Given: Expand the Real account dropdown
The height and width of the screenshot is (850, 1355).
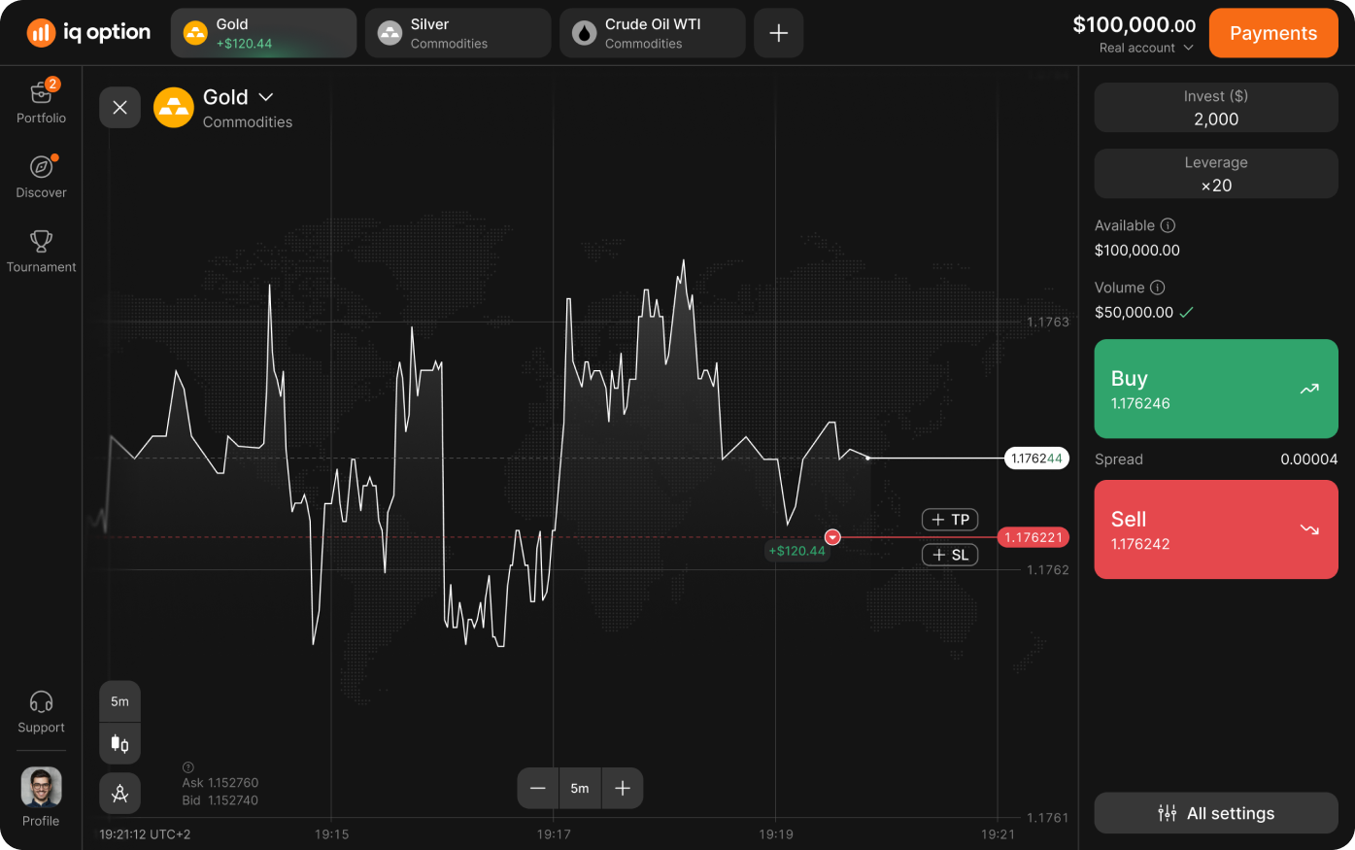Looking at the screenshot, I should click(1146, 48).
